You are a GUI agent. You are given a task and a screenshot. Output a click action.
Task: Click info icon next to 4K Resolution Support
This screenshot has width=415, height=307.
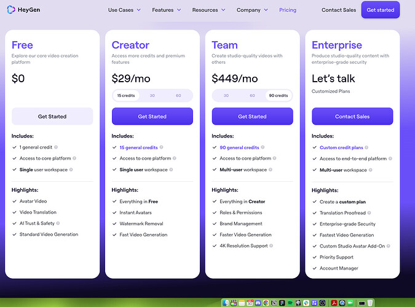(271, 246)
